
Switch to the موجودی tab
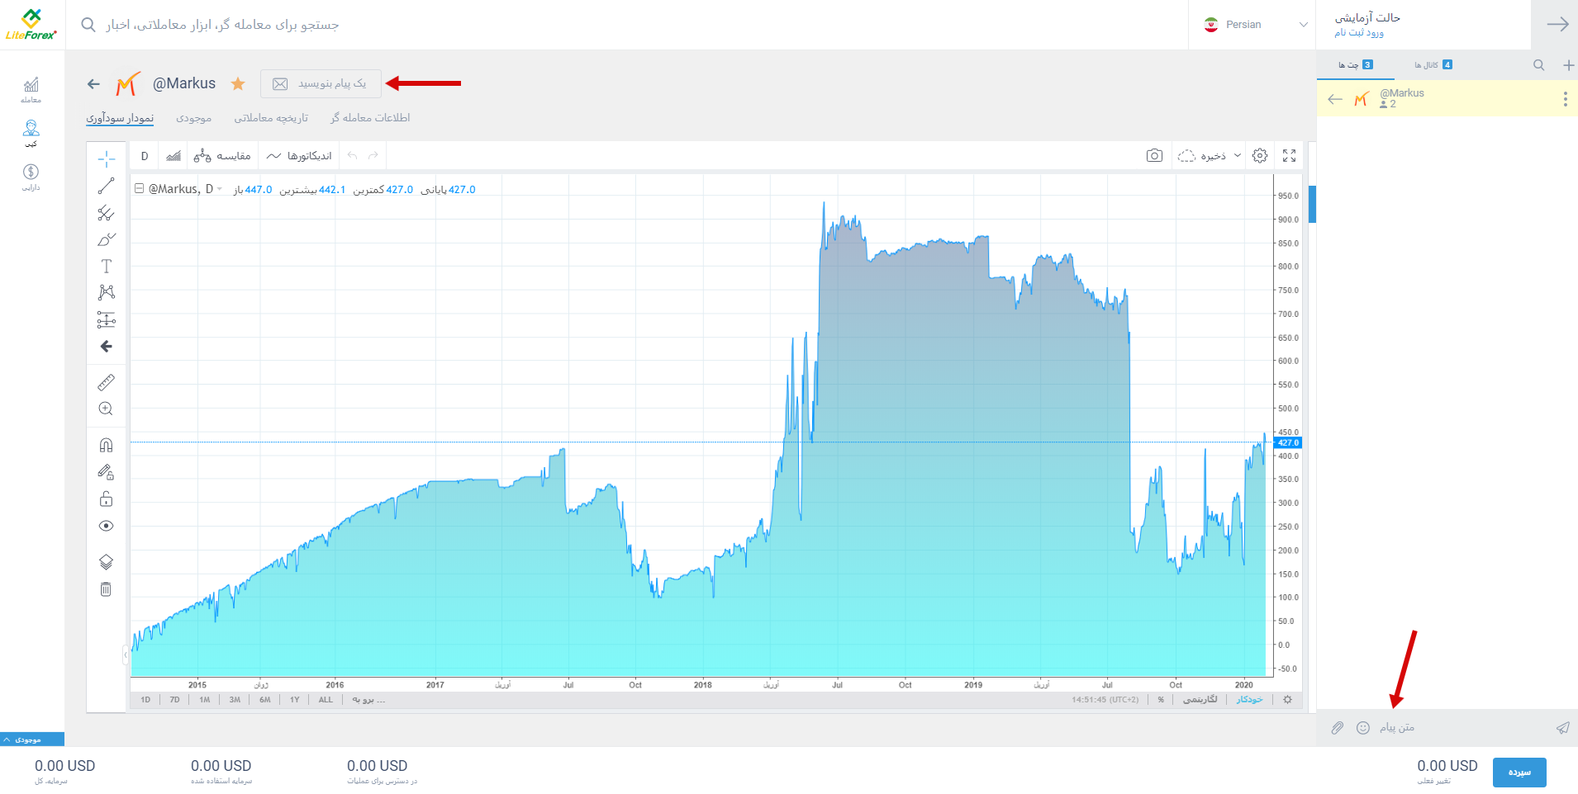(x=193, y=118)
